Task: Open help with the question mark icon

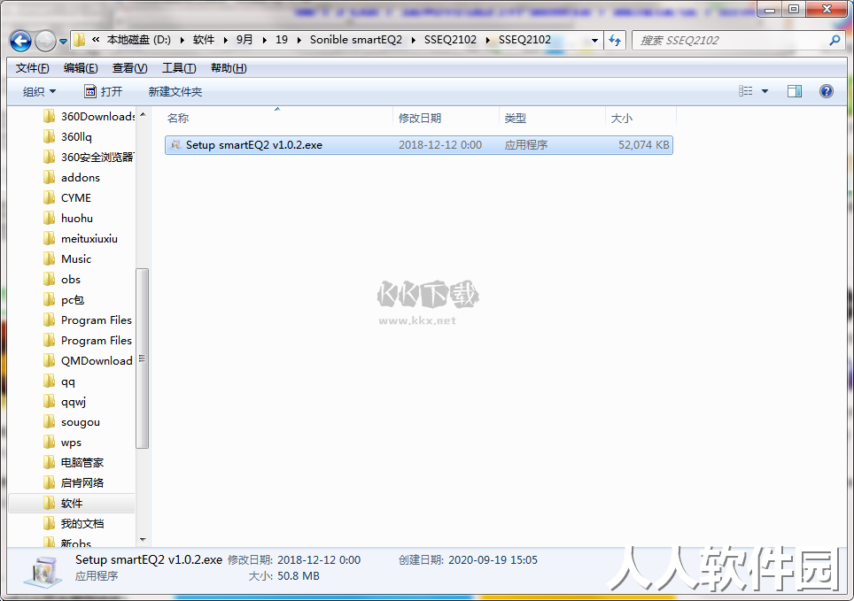Action: click(x=827, y=91)
